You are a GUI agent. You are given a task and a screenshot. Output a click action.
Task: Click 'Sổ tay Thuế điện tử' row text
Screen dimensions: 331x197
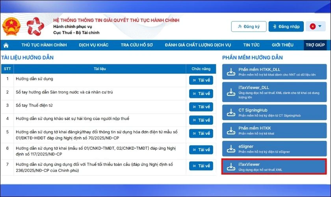click(x=34, y=105)
